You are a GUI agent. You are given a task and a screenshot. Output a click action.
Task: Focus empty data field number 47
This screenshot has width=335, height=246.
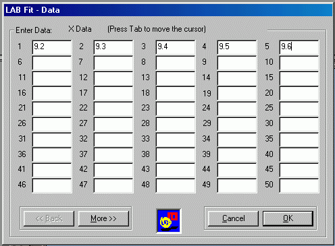click(113, 185)
